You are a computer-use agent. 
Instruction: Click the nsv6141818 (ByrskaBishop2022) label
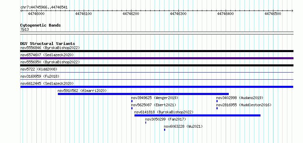[164, 112]
